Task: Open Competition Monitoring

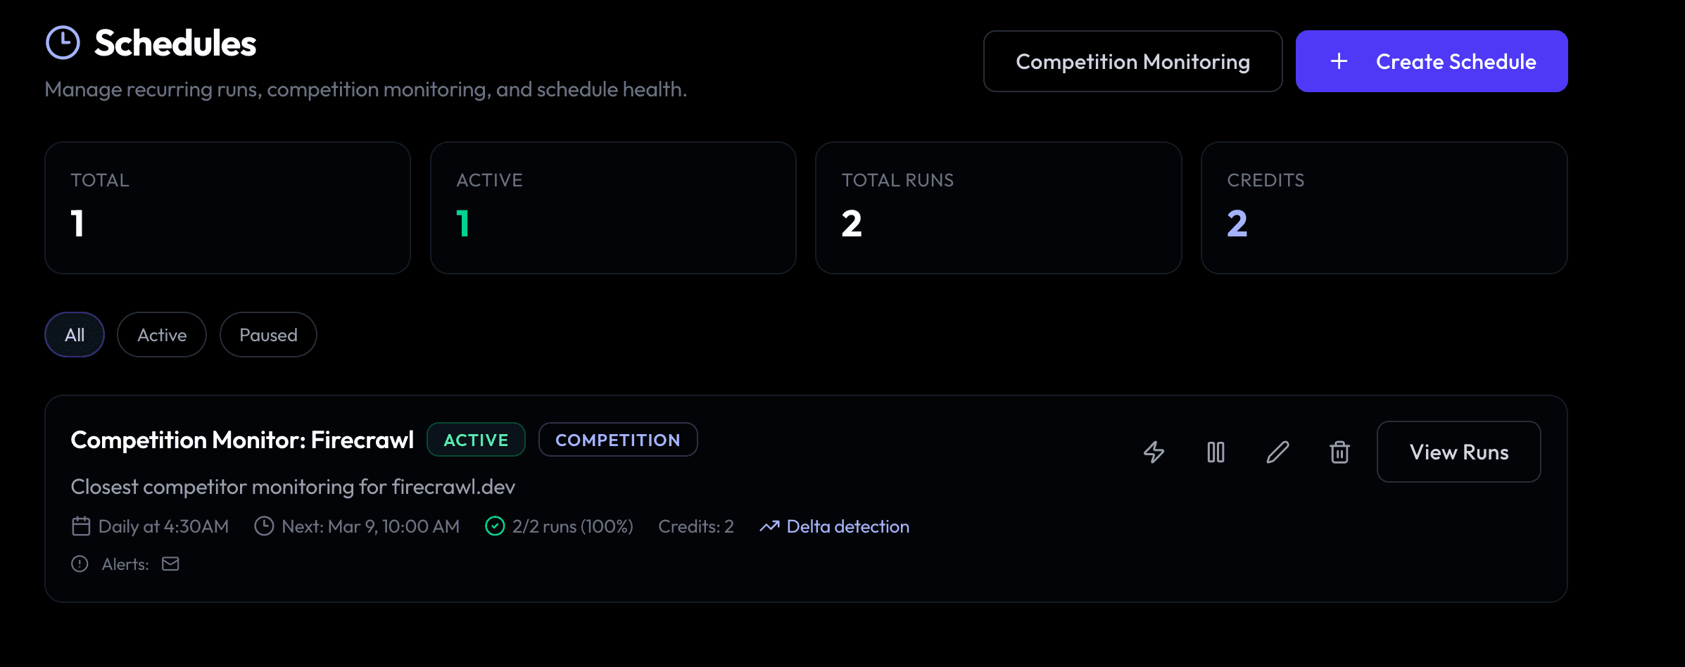Action: 1132,61
